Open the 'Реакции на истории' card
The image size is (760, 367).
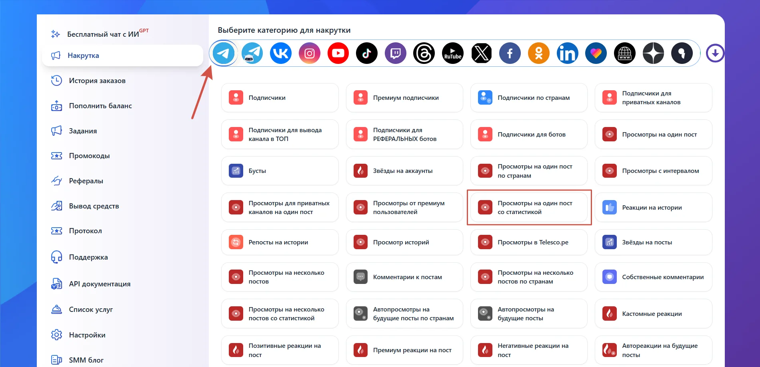(x=654, y=208)
